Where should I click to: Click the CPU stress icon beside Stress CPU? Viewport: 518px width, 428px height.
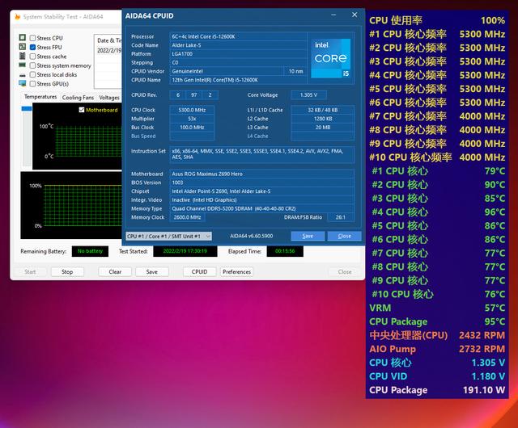pos(23,38)
